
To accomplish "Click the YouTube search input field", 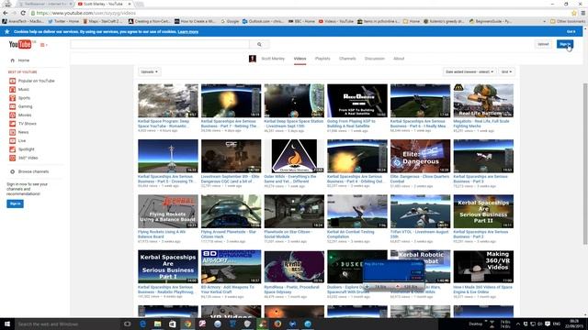I will coord(160,44).
